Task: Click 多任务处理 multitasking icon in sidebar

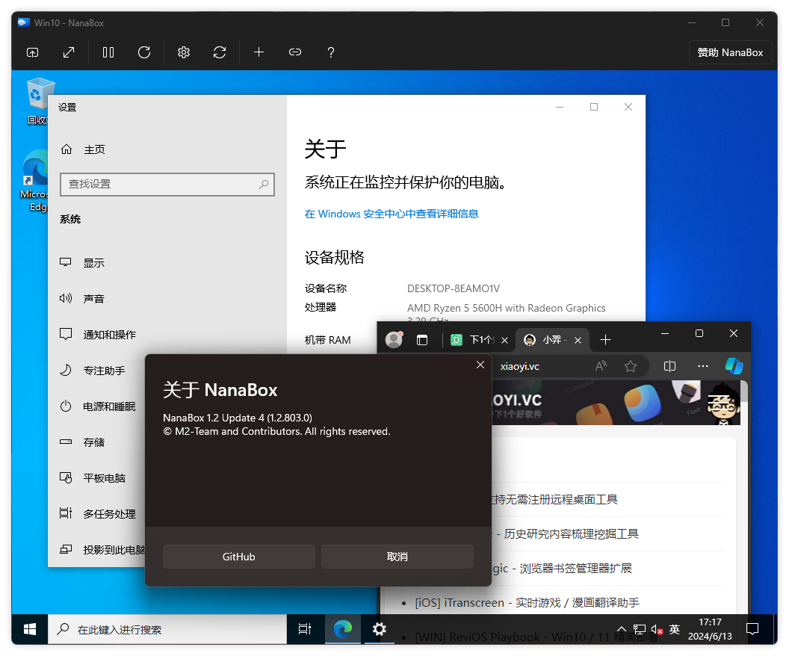Action: click(x=66, y=513)
